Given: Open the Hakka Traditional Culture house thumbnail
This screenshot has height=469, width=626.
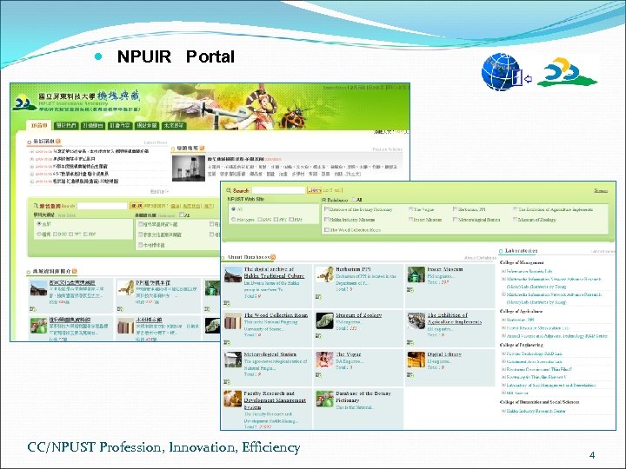Looking at the screenshot, I should click(233, 274).
